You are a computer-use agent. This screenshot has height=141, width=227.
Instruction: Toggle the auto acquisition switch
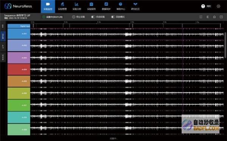[93, 17]
